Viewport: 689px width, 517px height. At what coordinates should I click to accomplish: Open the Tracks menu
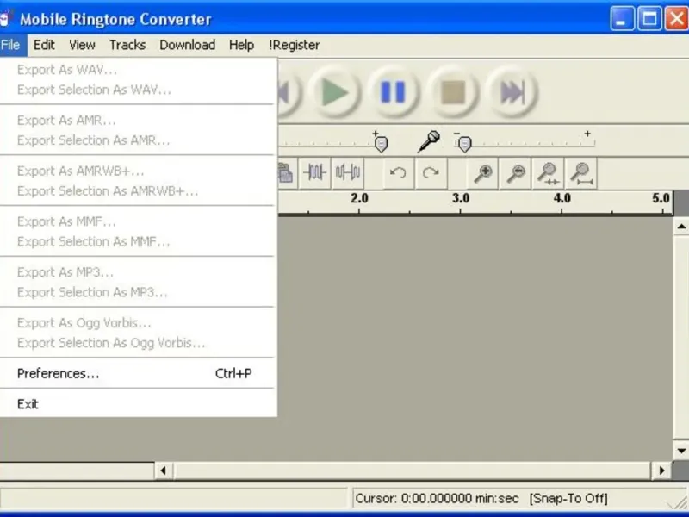pos(127,45)
